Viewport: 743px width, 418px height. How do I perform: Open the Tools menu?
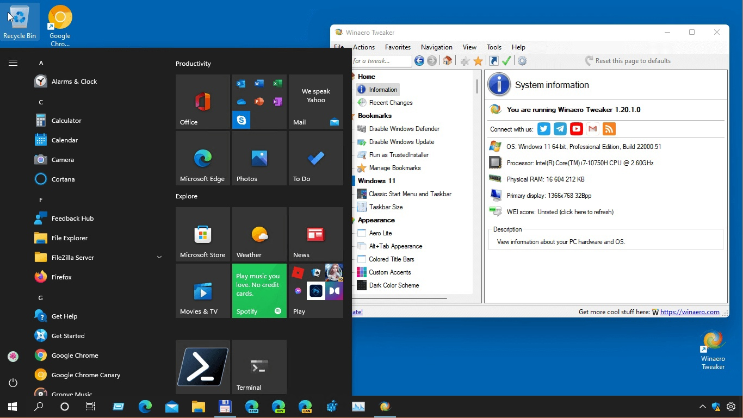point(494,47)
